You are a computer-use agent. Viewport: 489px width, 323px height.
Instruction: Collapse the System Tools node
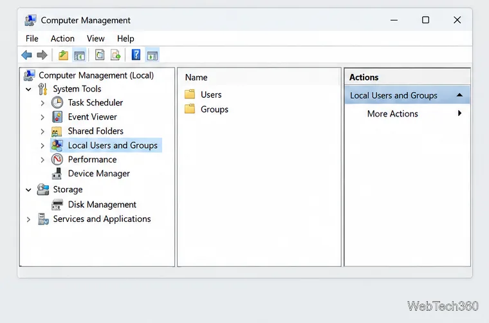click(x=28, y=89)
